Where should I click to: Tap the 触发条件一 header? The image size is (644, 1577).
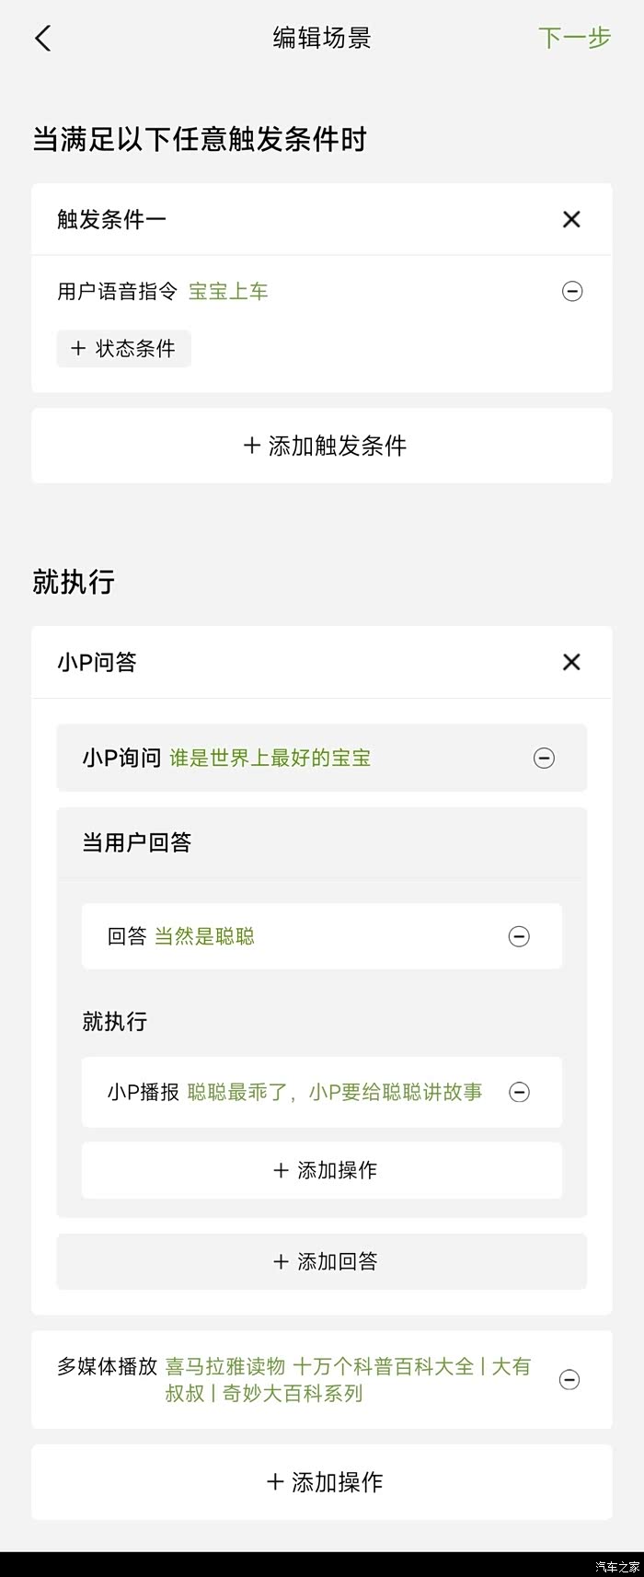coord(112,219)
